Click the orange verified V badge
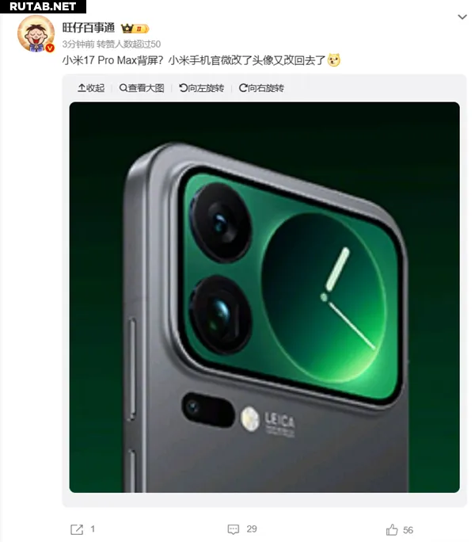Screen dimensions: 475x542 pos(50,48)
